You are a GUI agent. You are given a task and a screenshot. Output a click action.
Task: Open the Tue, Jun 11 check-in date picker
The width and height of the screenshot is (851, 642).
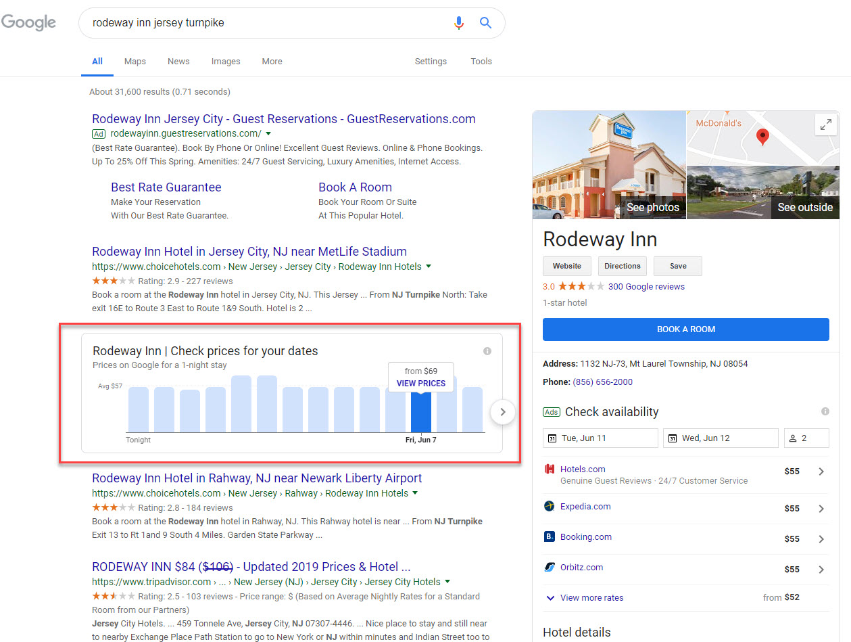click(x=600, y=438)
